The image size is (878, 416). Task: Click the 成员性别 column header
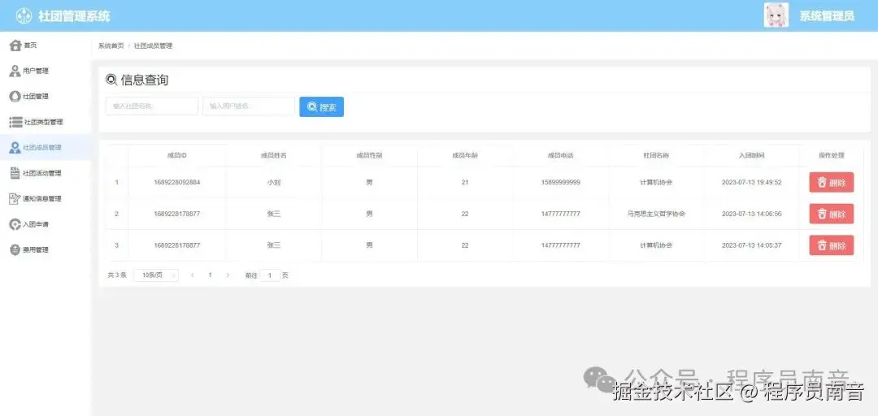click(x=369, y=155)
